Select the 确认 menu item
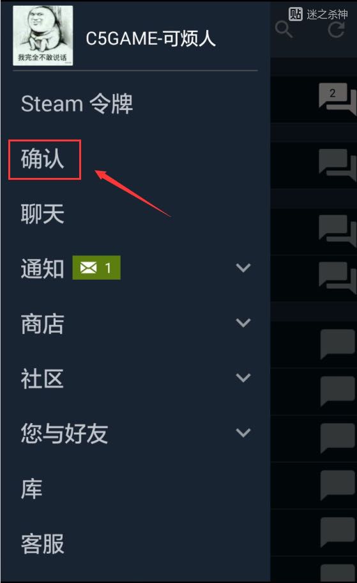 pos(43,159)
